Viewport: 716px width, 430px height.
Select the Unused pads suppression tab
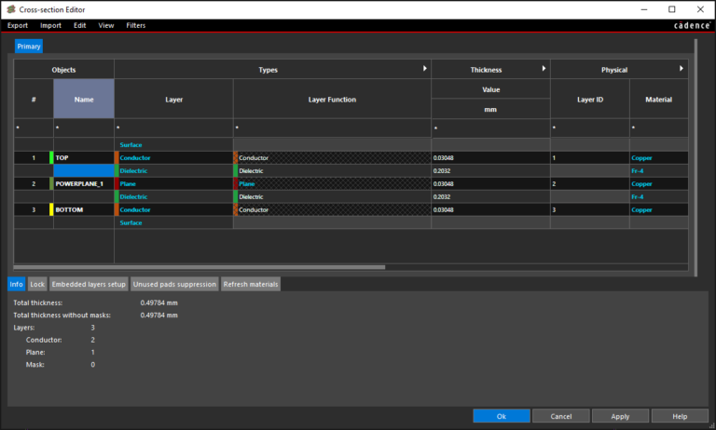coord(175,284)
